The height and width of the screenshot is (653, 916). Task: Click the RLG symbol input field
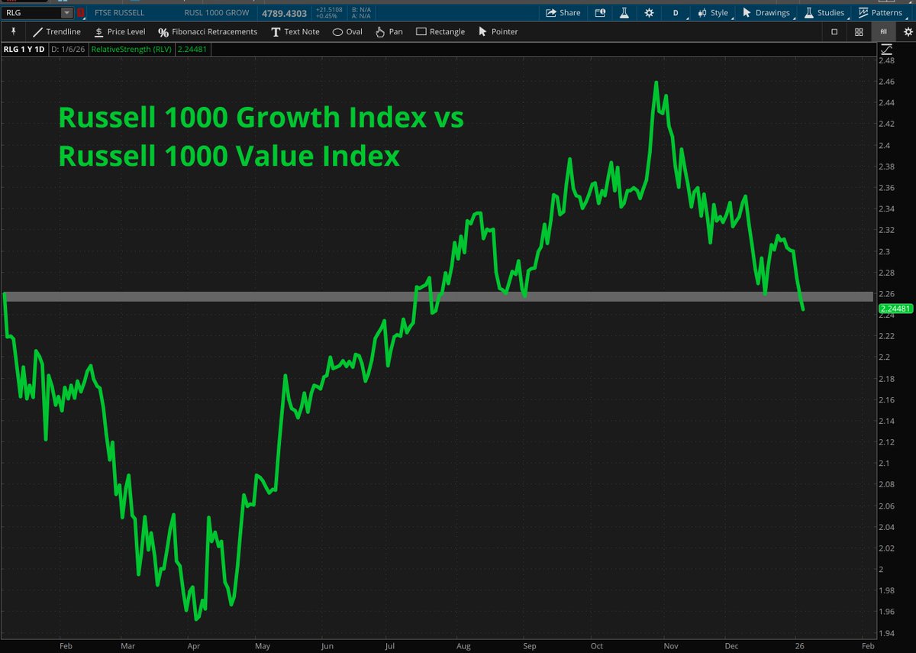32,12
